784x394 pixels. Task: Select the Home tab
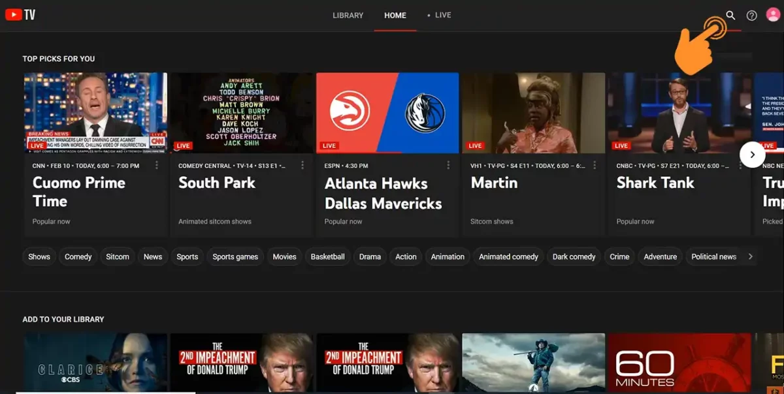395,16
